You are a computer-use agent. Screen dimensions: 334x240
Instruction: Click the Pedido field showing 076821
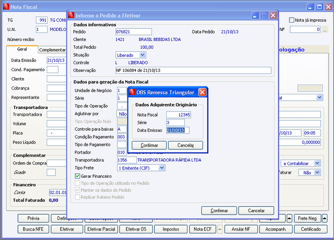[134, 32]
